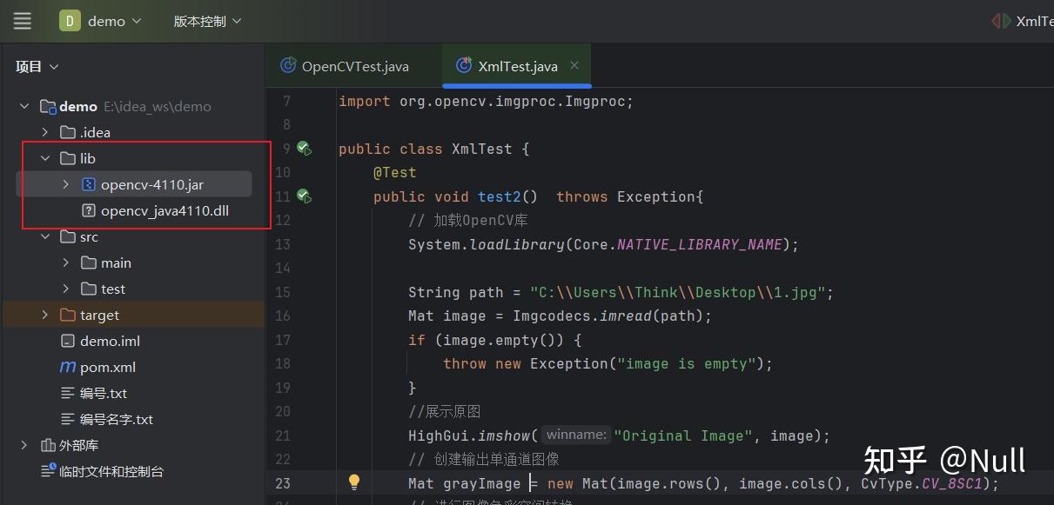Select the 编号.txt file
This screenshot has height=505, width=1054.
coord(89,393)
